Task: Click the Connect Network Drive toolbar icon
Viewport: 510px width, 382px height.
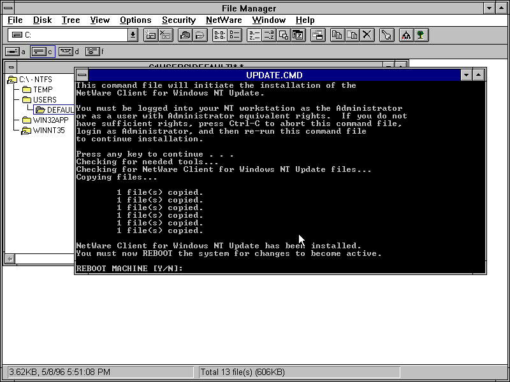Action: point(150,35)
